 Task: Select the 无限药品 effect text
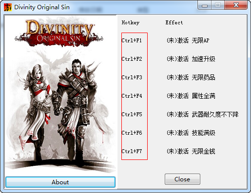[203, 77]
